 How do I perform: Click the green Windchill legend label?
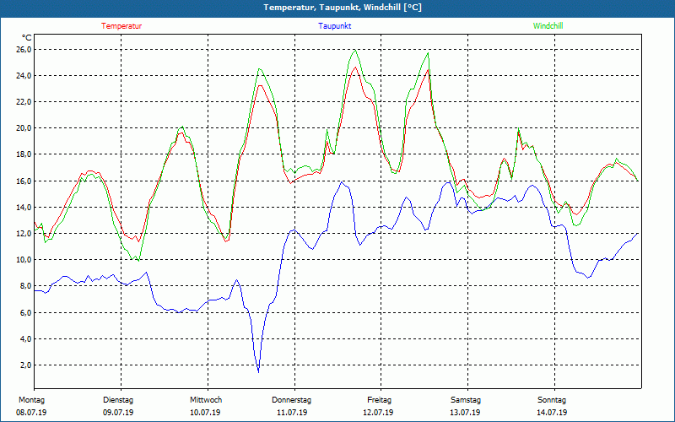click(x=548, y=26)
